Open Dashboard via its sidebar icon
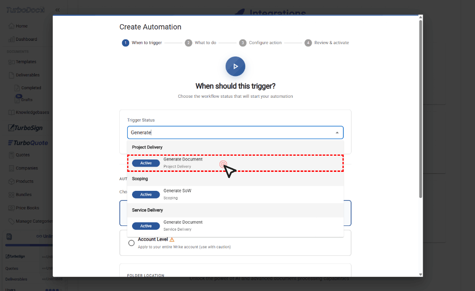Image resolution: width=475 pixels, height=291 pixels. [x=11, y=39]
